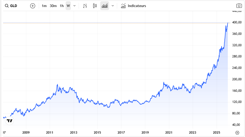Image resolution: width=245 pixels, height=137 pixels.
Task: Click the 360,00 price label
Action: [237, 34]
